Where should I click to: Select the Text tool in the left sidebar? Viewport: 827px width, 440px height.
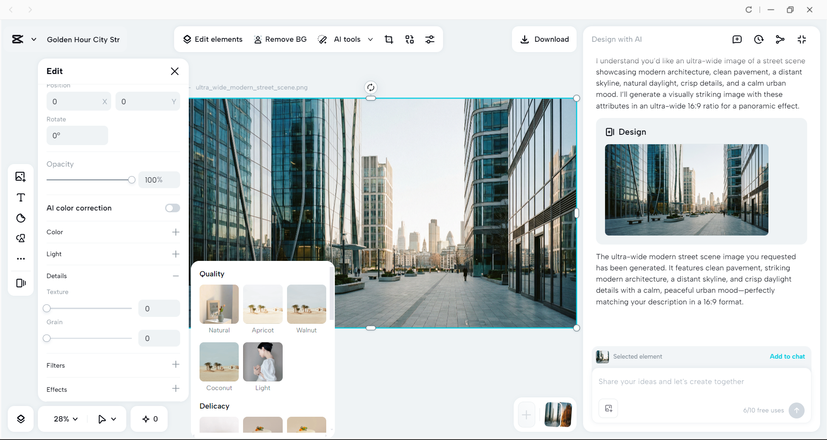coord(20,198)
